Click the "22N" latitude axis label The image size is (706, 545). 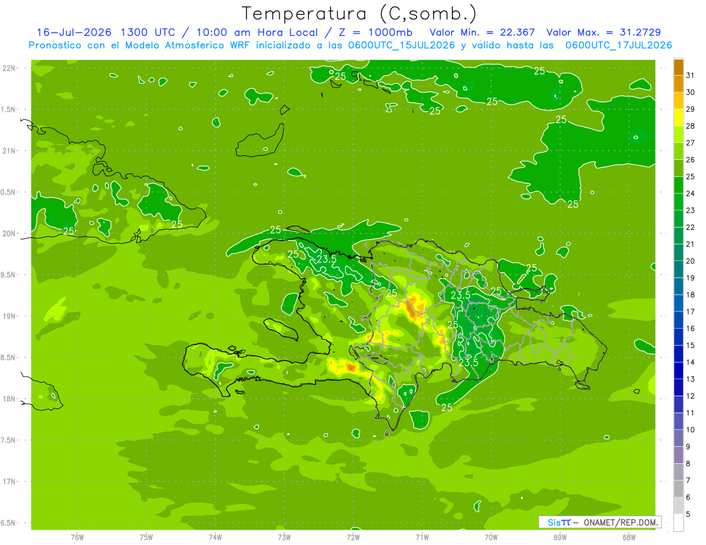9,68
